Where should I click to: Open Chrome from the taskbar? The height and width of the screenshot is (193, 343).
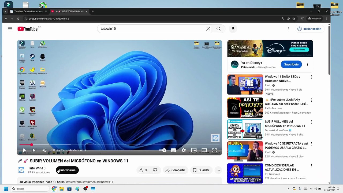[54, 189]
